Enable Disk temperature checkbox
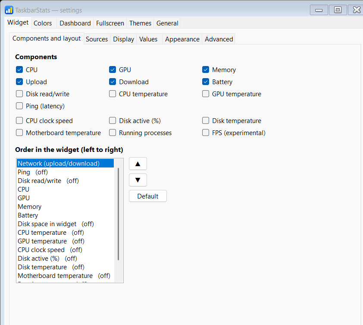Viewport: 363px width, 325px height. pos(206,120)
